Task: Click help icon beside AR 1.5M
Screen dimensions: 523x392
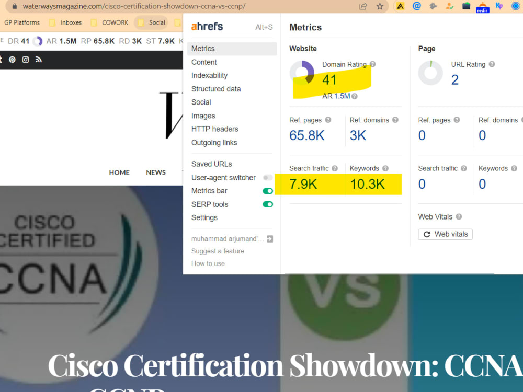Action: coord(355,96)
